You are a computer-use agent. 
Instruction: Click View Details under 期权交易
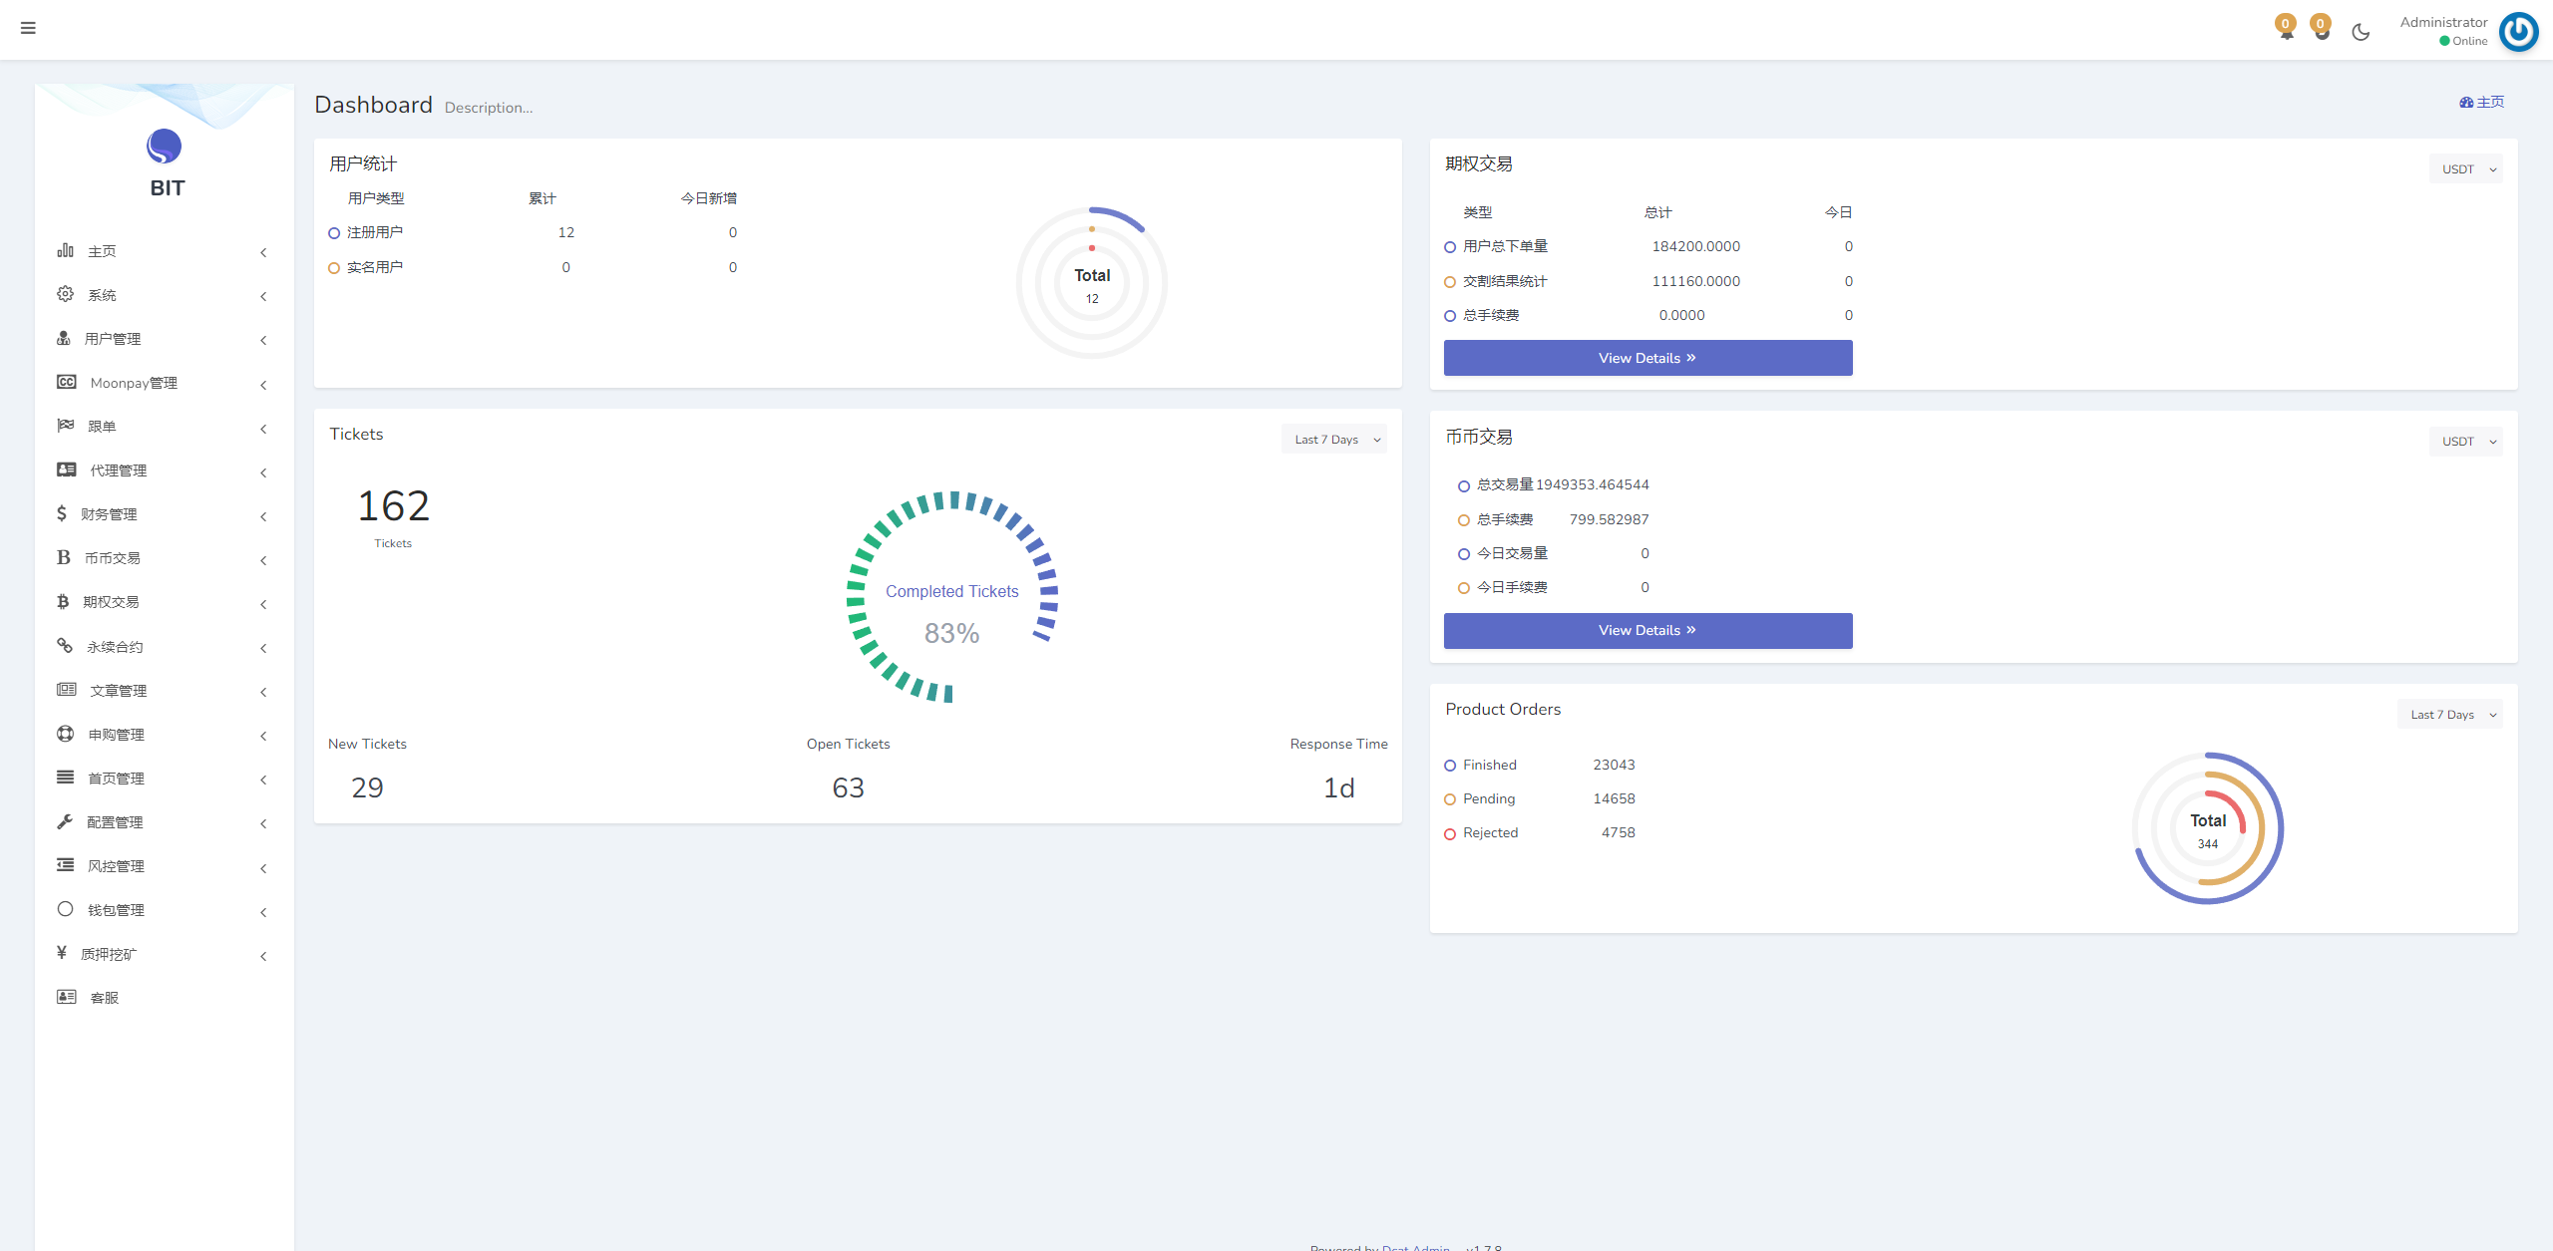point(1647,358)
